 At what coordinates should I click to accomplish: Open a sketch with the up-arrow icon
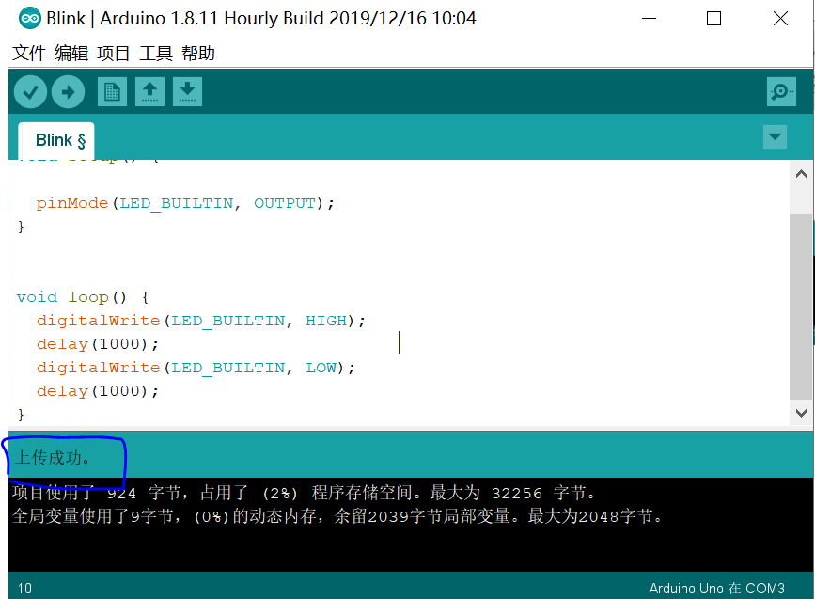click(149, 92)
